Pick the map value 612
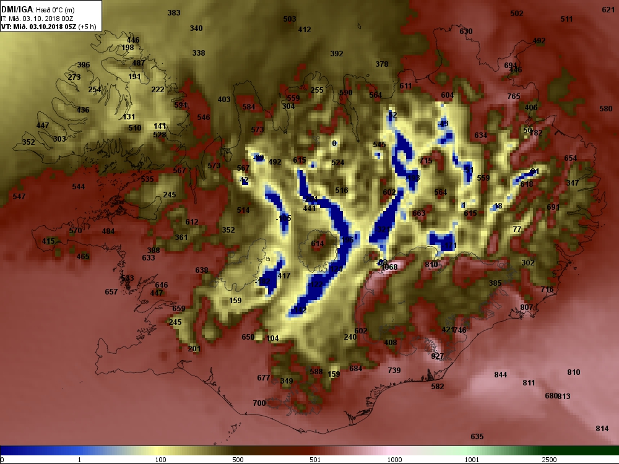The image size is (619, 464). pos(192,221)
